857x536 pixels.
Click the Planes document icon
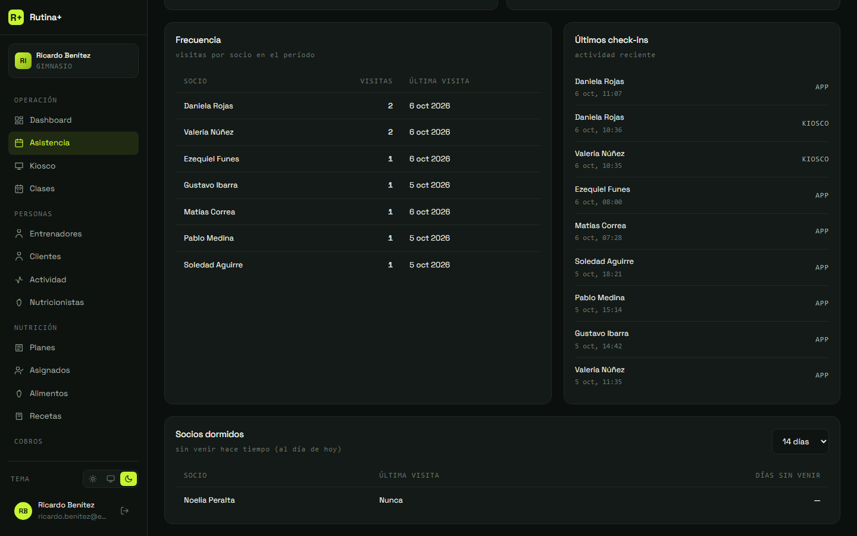(19, 348)
